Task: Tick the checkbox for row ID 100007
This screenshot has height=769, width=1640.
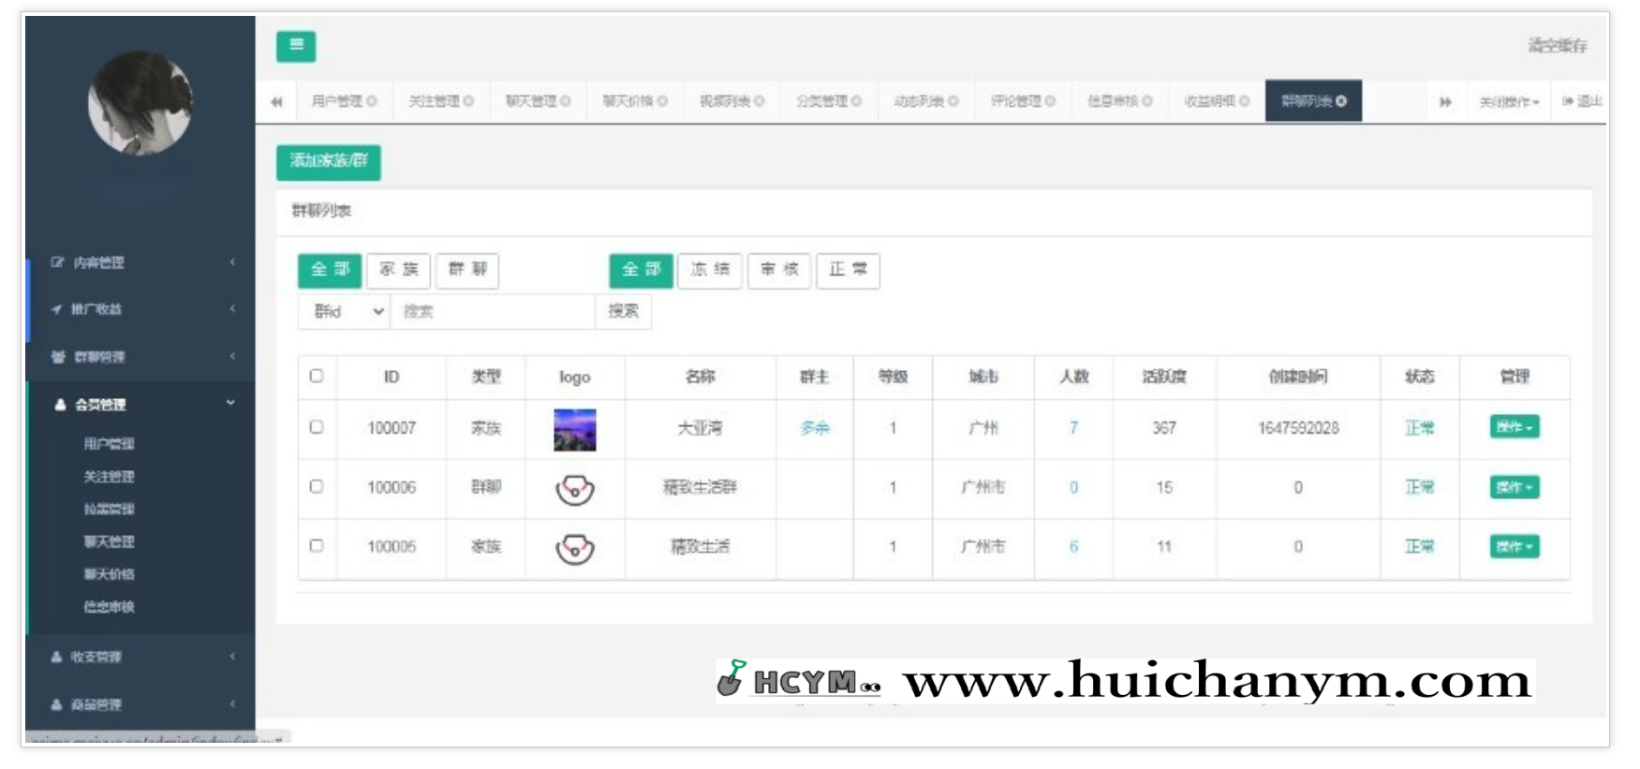Action: coord(317,427)
